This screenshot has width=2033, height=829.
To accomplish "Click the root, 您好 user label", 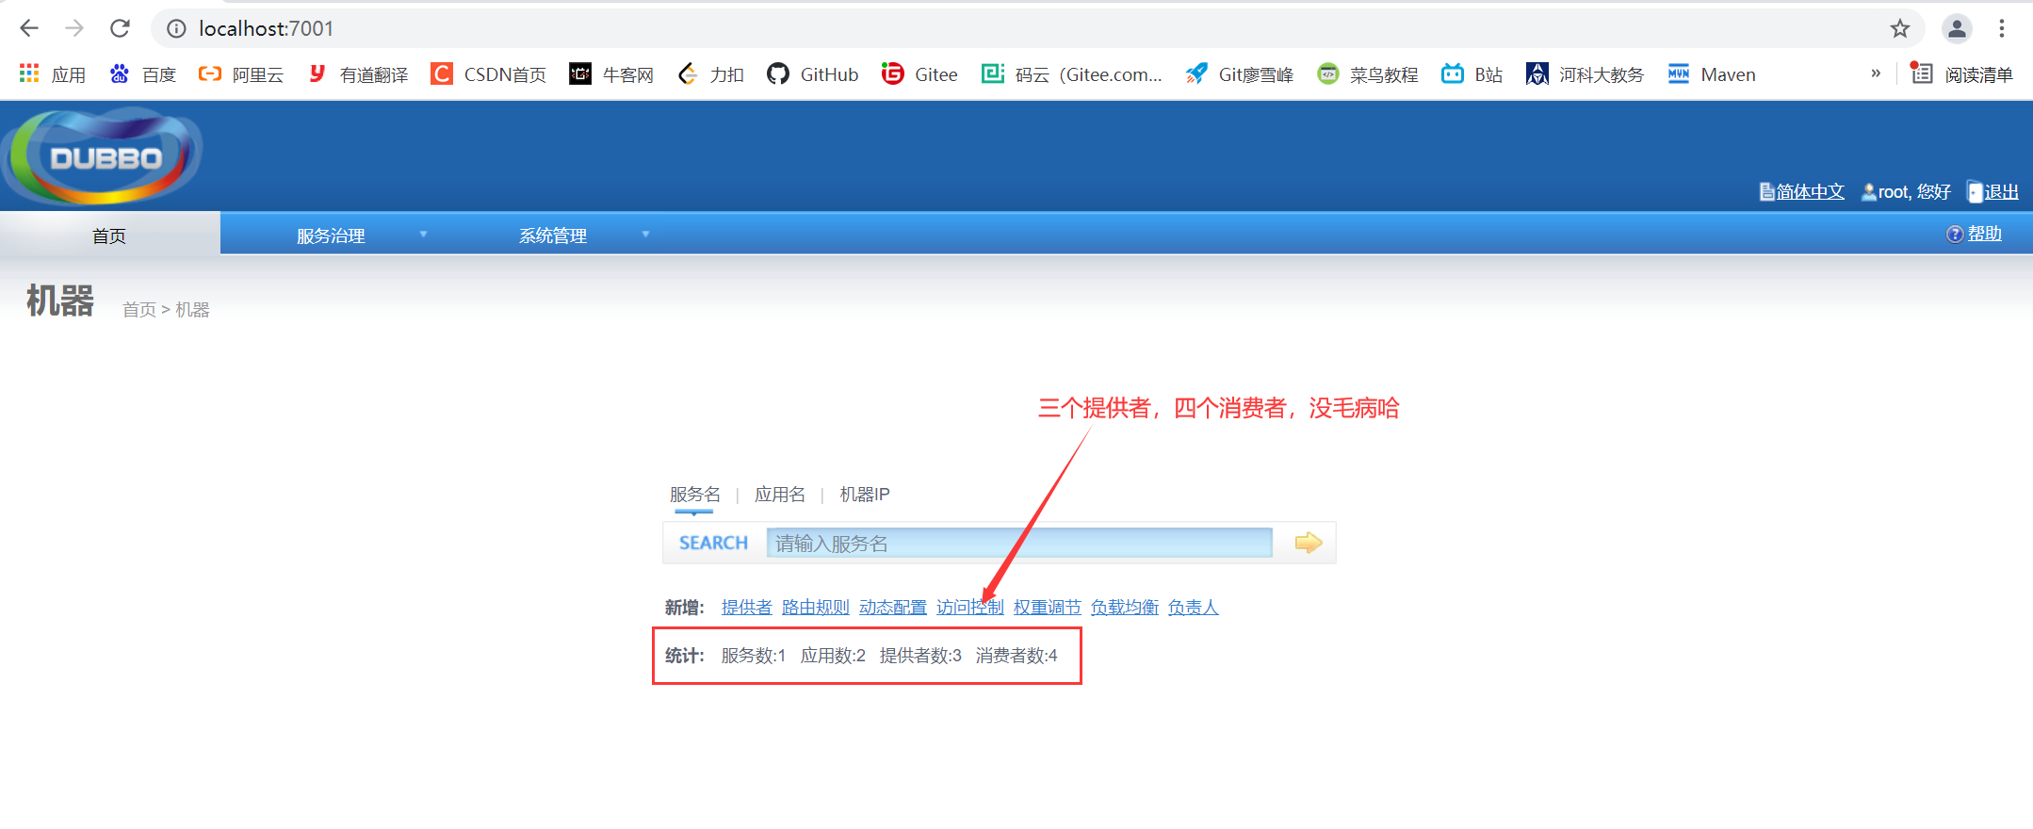I will [x=1906, y=191].
